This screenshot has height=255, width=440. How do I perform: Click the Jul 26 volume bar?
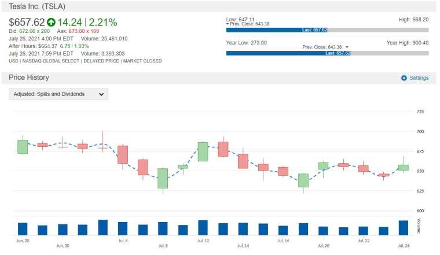tap(404, 228)
